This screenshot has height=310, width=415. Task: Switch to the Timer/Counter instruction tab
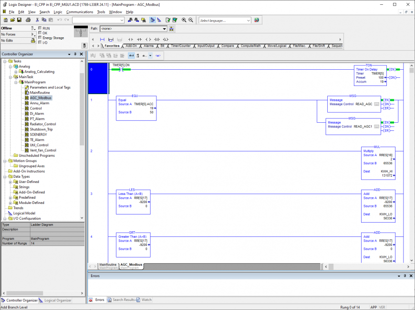pyautogui.click(x=181, y=46)
